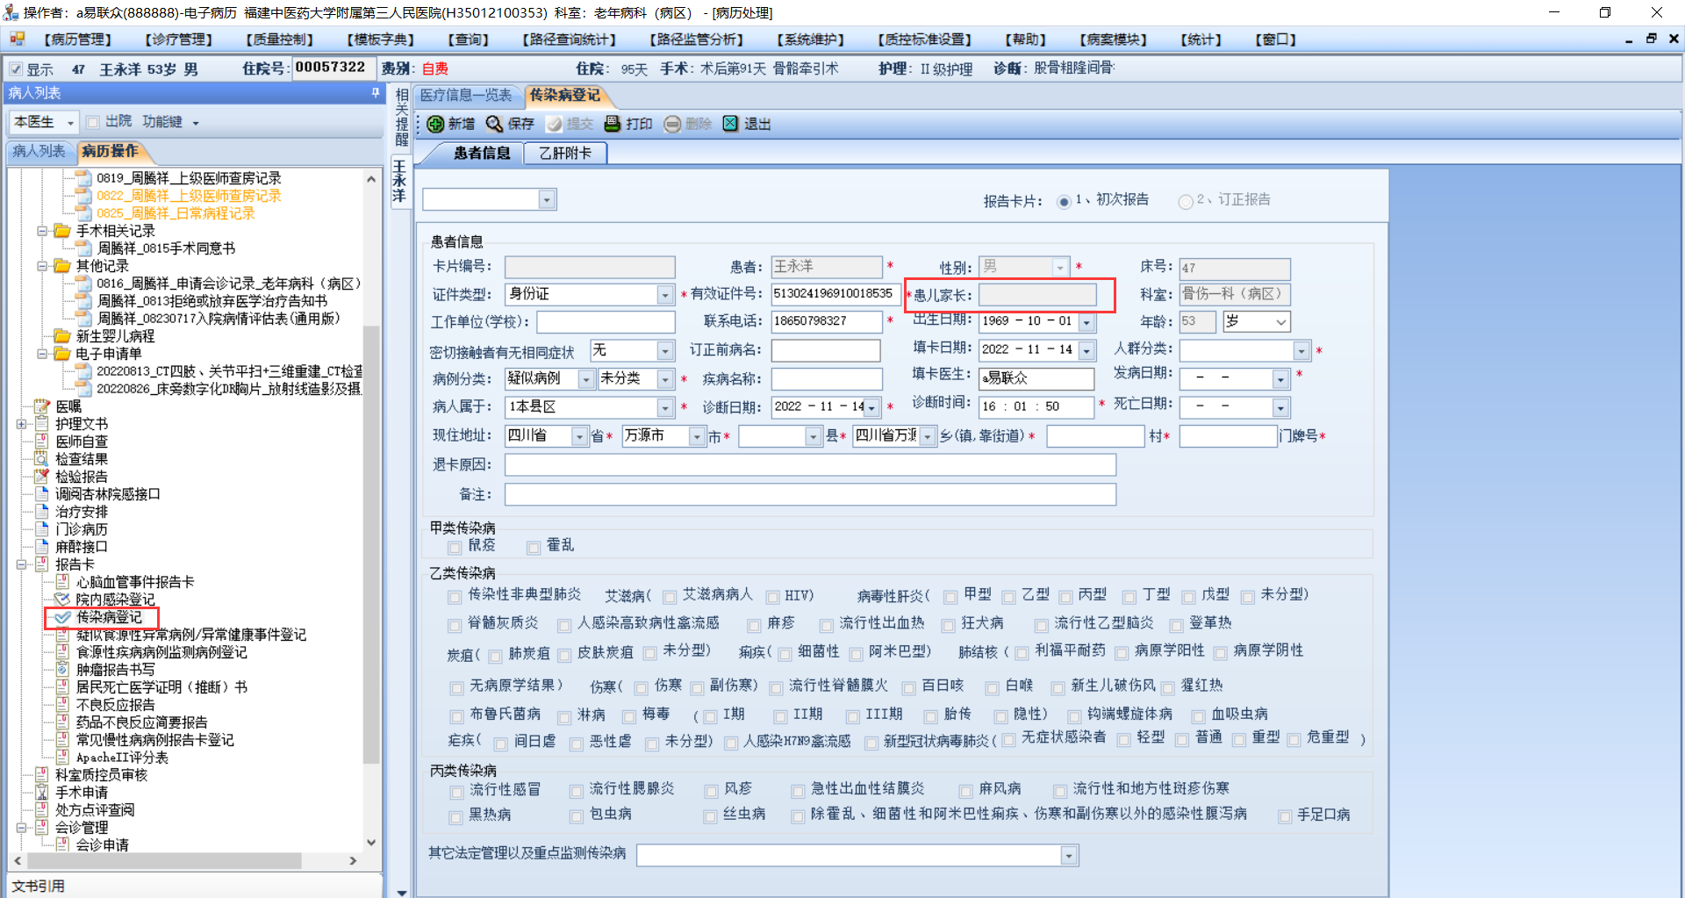Open the 质量控制 menu

279,40
